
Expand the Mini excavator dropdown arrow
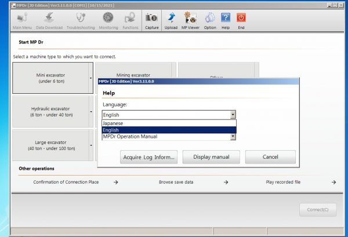91,78
